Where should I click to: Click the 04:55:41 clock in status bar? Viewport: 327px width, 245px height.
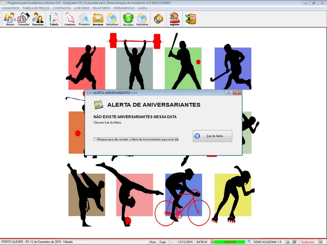point(202,242)
